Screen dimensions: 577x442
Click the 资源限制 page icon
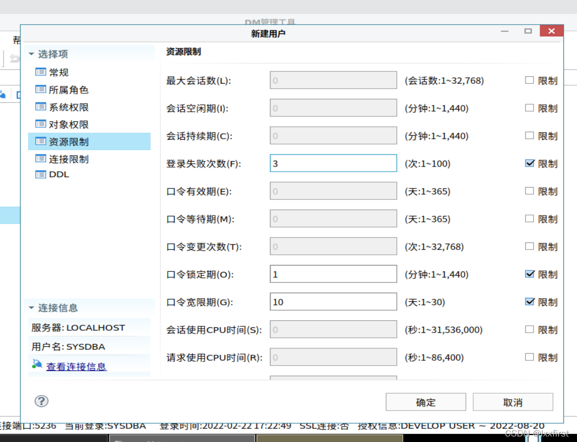tap(40, 142)
